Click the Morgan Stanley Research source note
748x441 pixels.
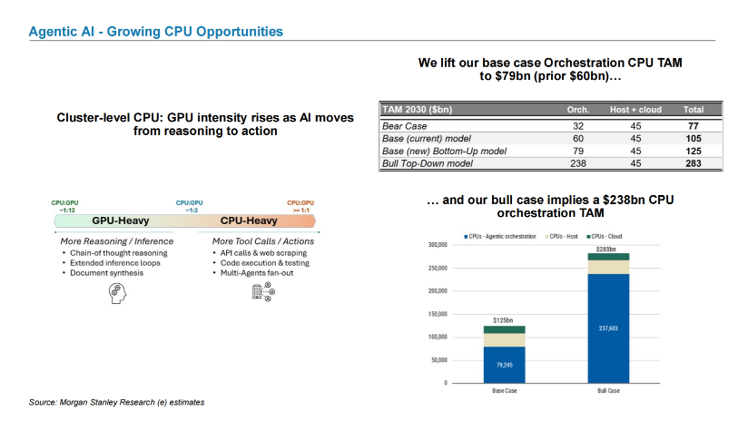[x=116, y=402]
